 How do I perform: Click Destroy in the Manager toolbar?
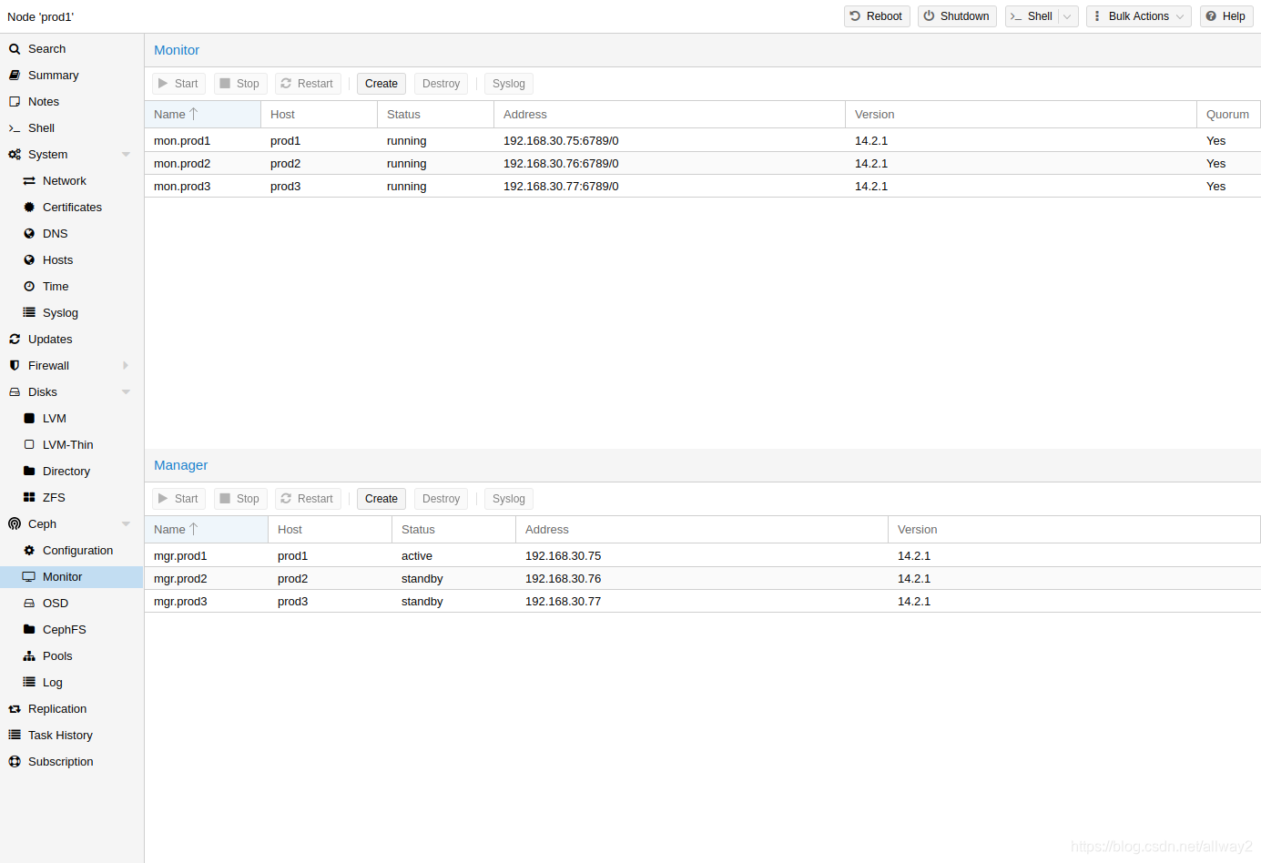click(441, 499)
